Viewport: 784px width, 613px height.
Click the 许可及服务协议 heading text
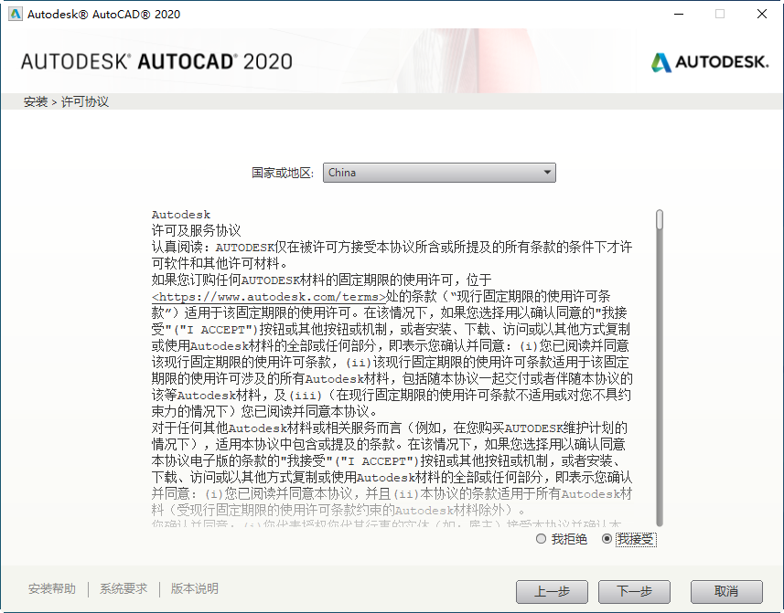tap(197, 230)
